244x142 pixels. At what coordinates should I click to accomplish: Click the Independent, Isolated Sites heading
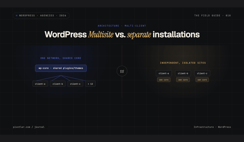[183, 63]
